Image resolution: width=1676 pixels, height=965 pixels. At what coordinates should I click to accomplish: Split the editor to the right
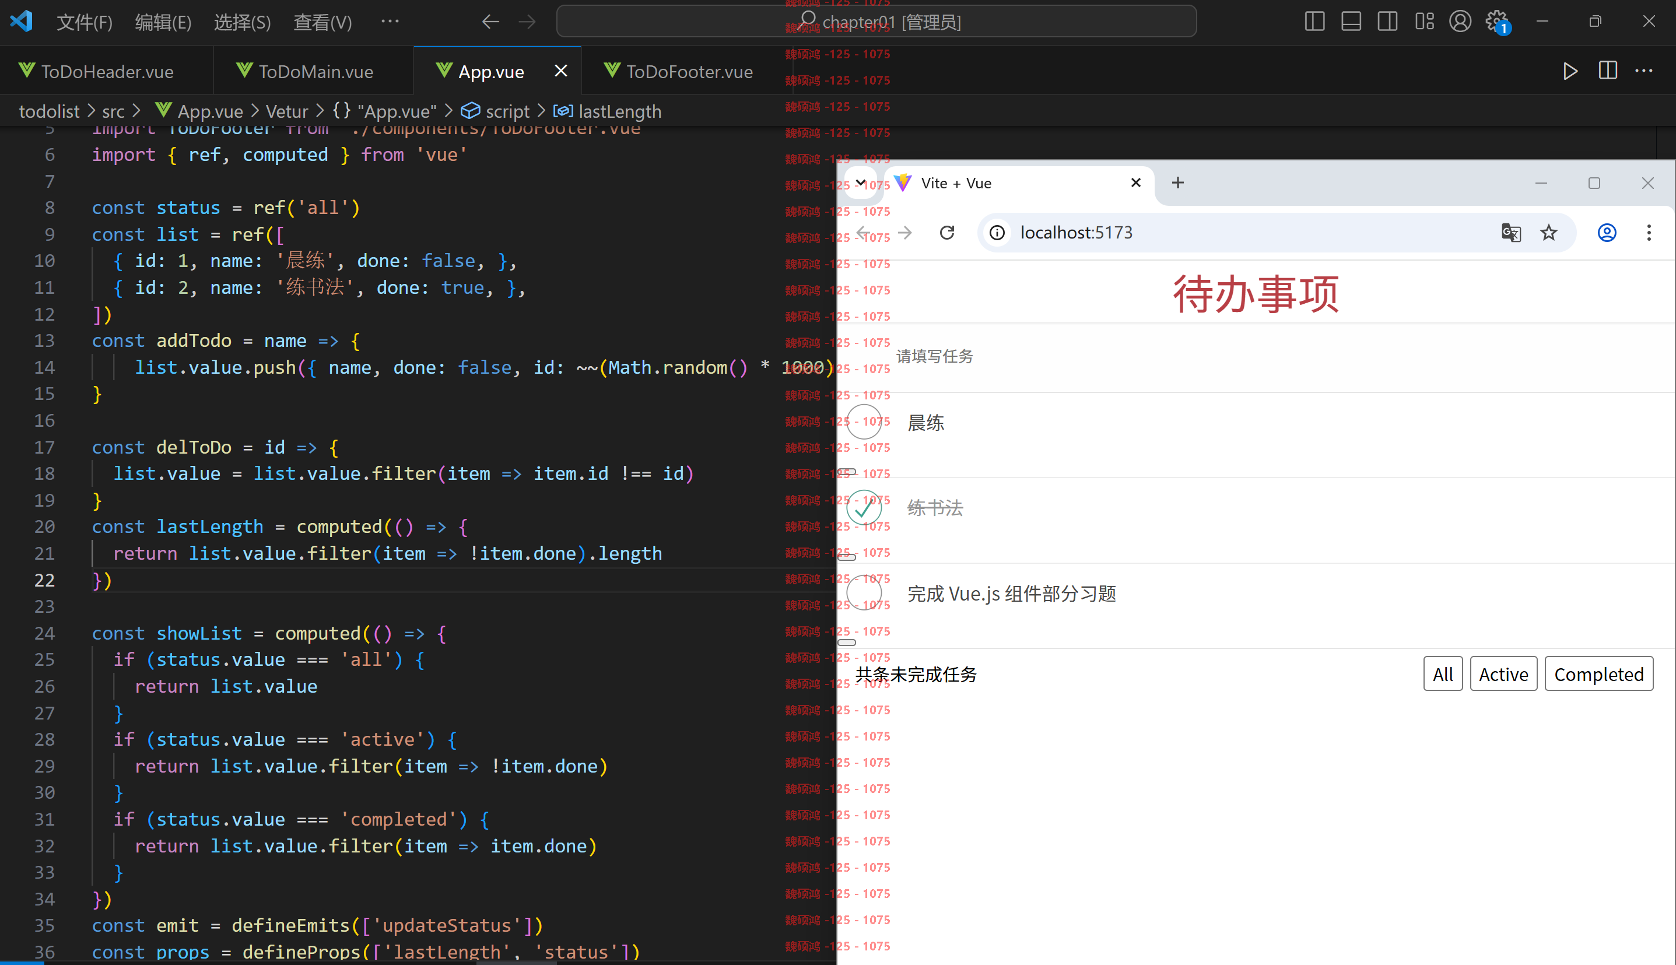tap(1608, 70)
